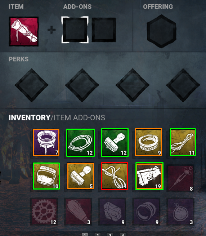Screen dimensions: 206x236
Task: Click the highlighted first add-on slot
Action: [75, 30]
